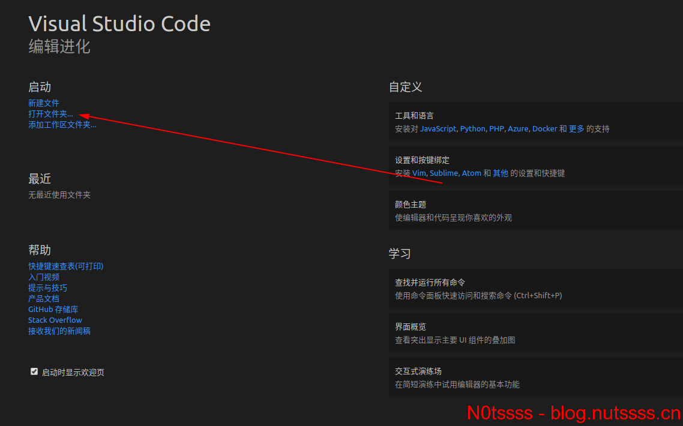Install PHP support link

coord(496,129)
